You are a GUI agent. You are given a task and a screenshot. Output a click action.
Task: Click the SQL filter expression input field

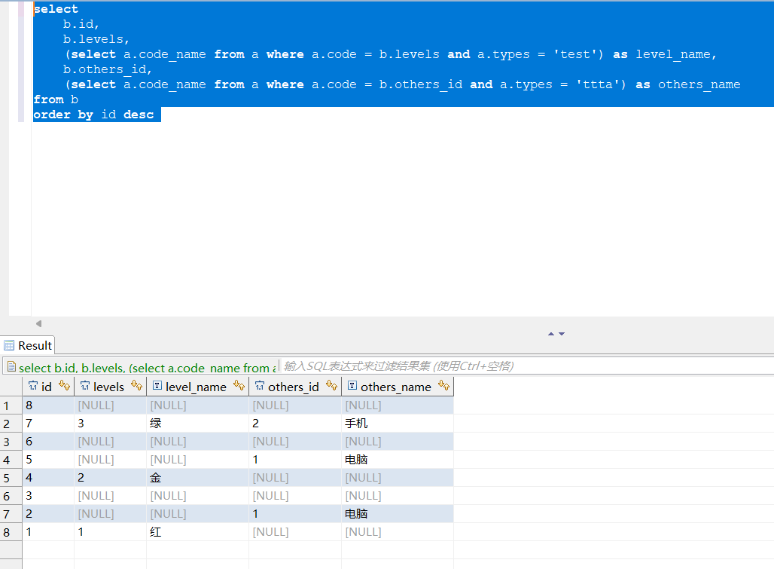pos(527,366)
